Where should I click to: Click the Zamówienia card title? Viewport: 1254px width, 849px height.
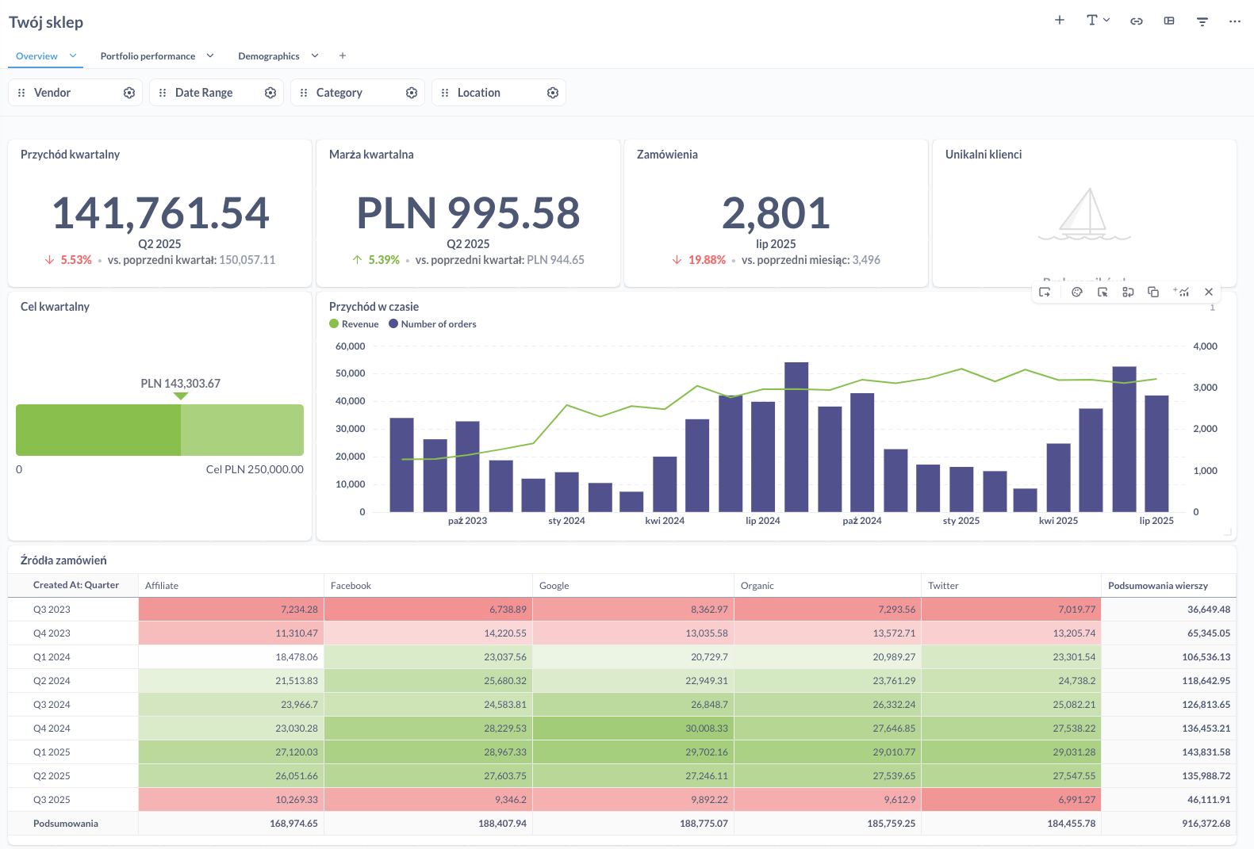coord(667,155)
